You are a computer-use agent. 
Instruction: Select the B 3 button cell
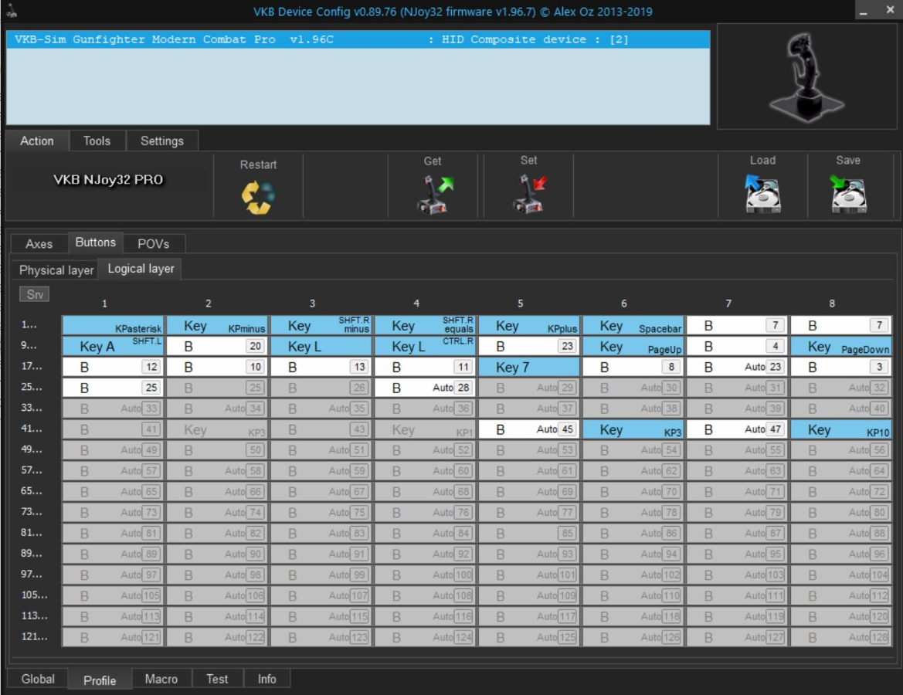pyautogui.click(x=840, y=367)
